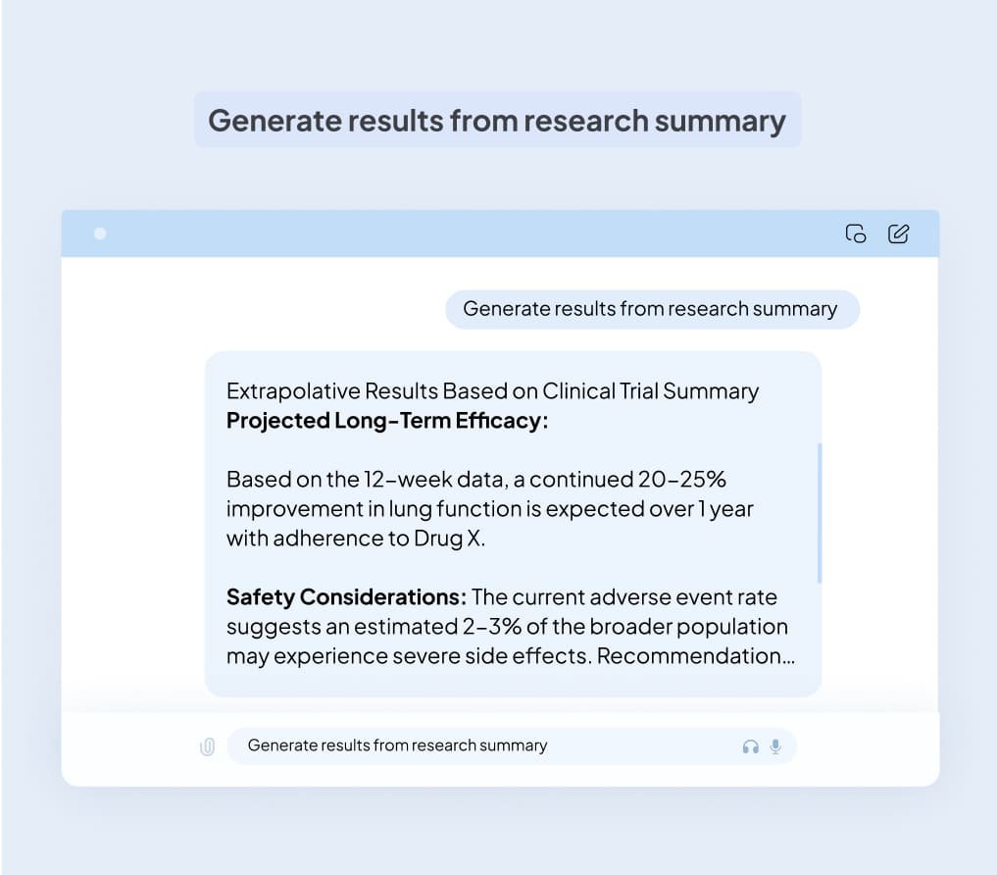Click the overlapping shapes icon in the header
Image resolution: width=997 pixels, height=875 pixels.
coord(856,233)
